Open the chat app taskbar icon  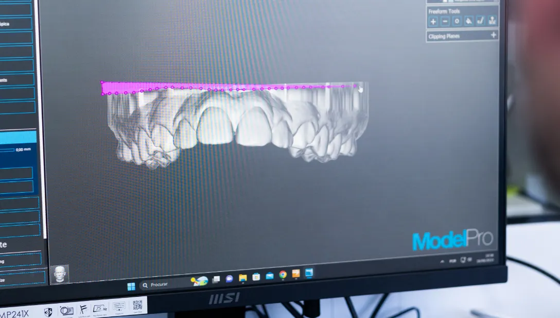229,278
